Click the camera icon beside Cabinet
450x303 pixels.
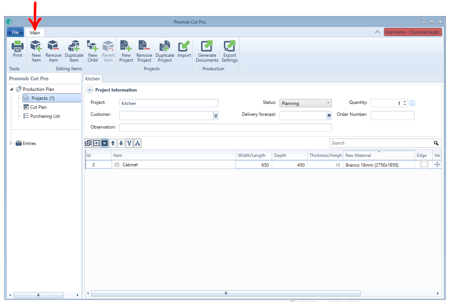pos(117,165)
